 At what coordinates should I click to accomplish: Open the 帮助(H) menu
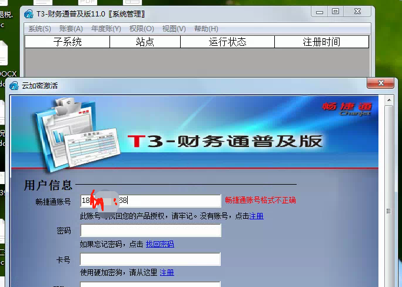(x=206, y=29)
